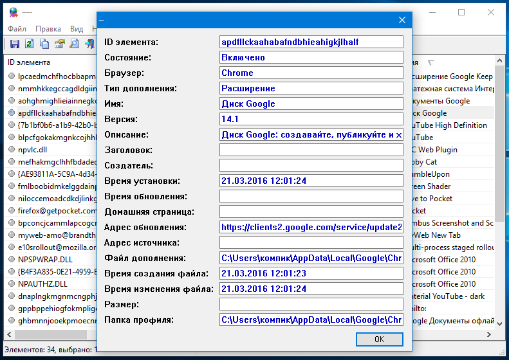
Task: Click the icon beside bpconcjcammlapcogc row
Action: point(12,223)
